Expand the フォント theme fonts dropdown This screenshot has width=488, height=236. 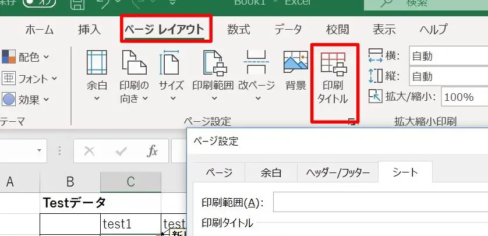pos(30,78)
